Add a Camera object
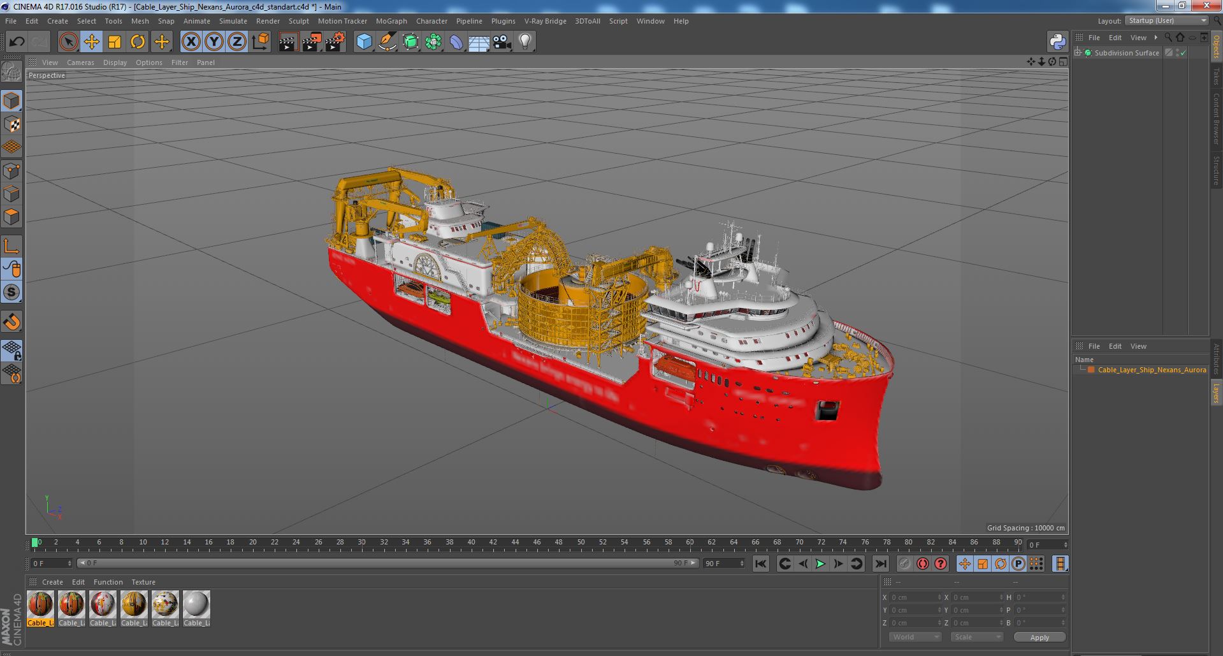1223x656 pixels. [502, 42]
